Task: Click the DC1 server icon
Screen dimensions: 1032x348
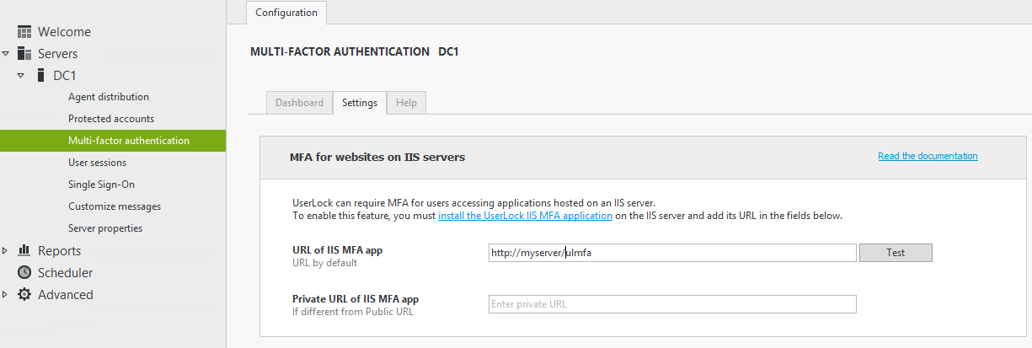Action: [40, 76]
